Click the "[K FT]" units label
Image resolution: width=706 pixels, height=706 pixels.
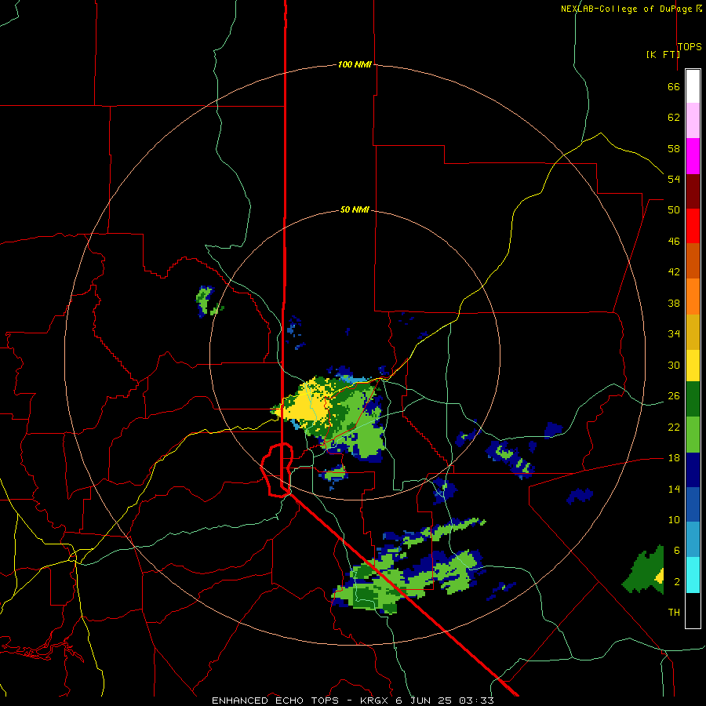[x=663, y=54]
